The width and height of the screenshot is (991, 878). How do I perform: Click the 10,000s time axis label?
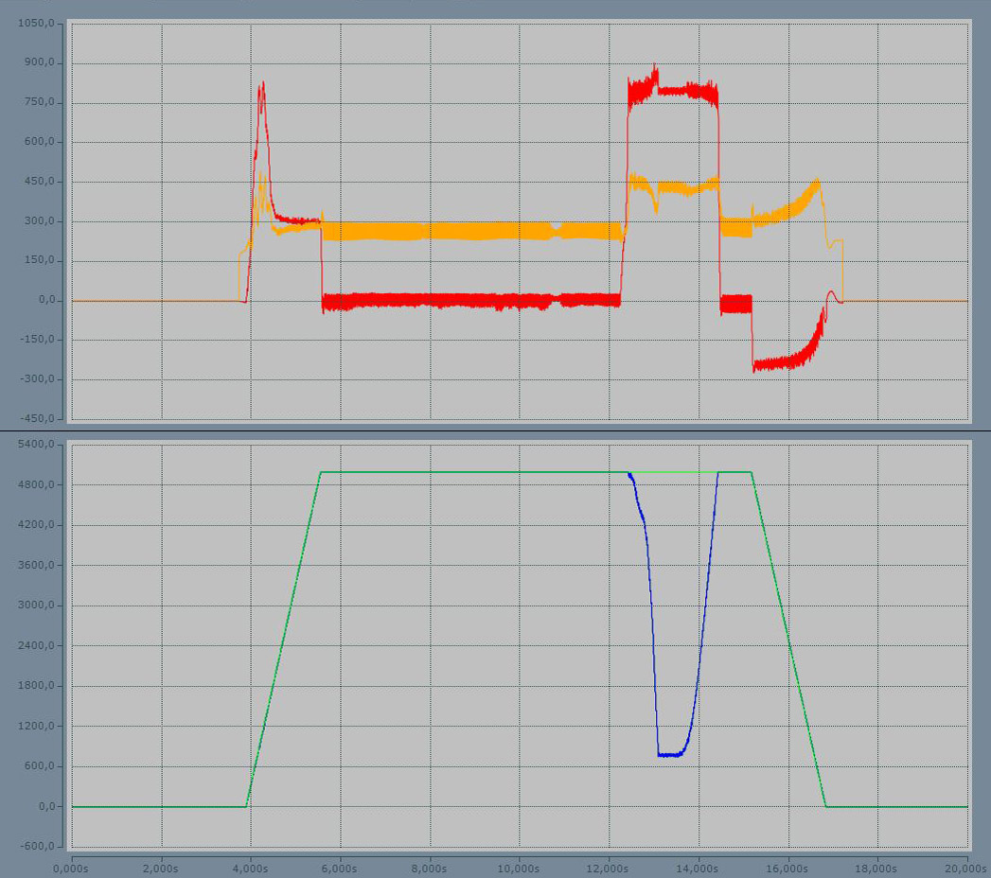click(x=519, y=869)
